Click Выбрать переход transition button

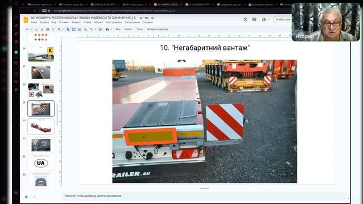(158, 29)
